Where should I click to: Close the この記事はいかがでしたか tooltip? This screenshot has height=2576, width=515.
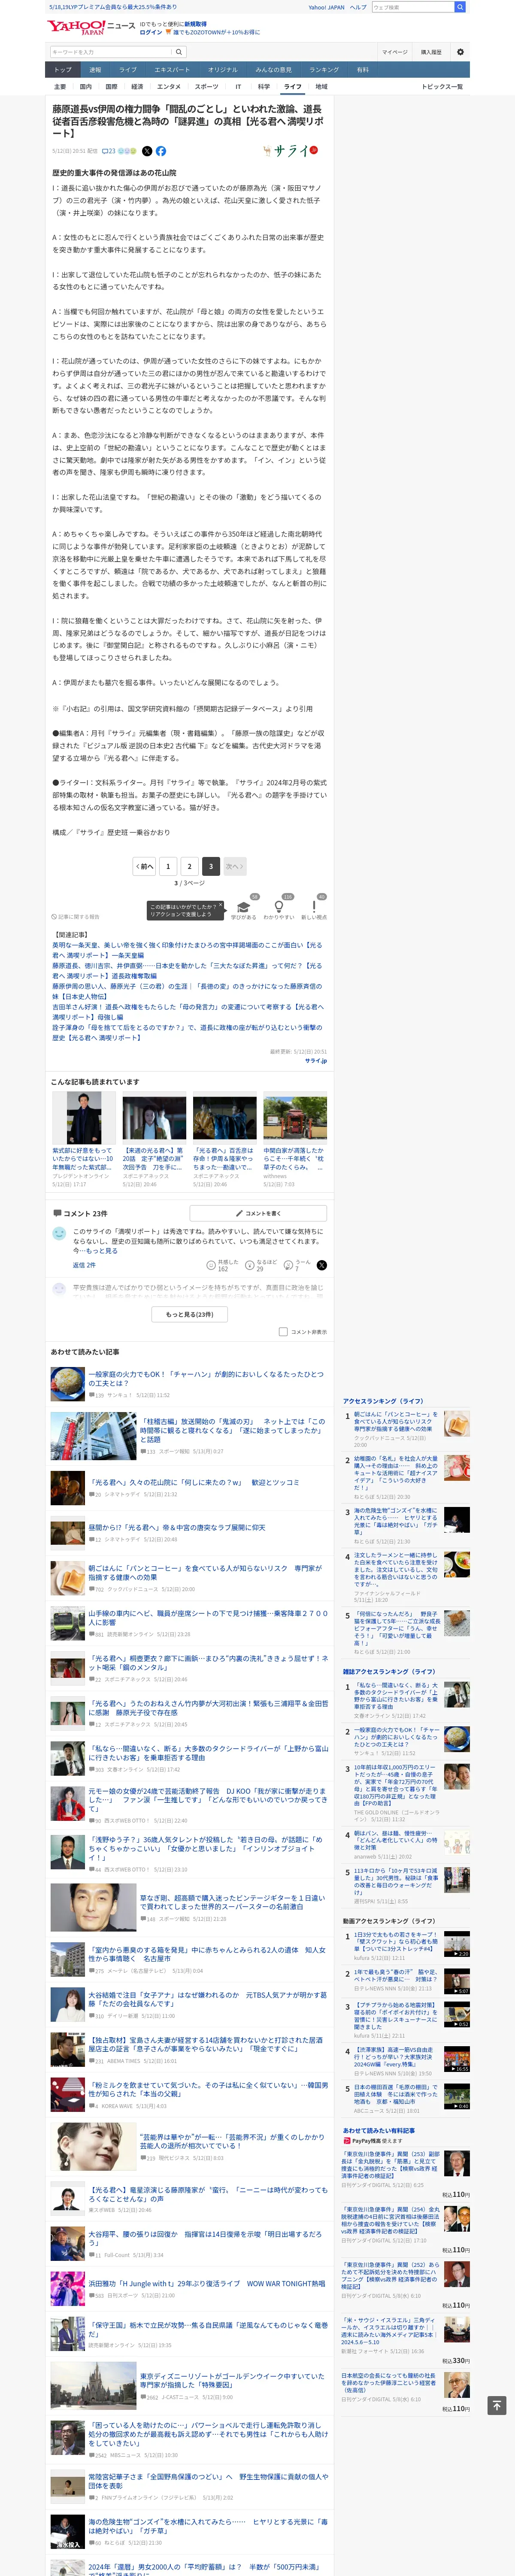(x=220, y=906)
